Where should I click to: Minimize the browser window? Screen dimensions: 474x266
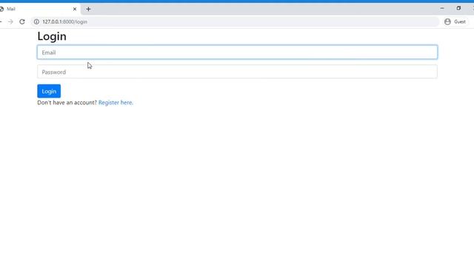click(x=442, y=8)
